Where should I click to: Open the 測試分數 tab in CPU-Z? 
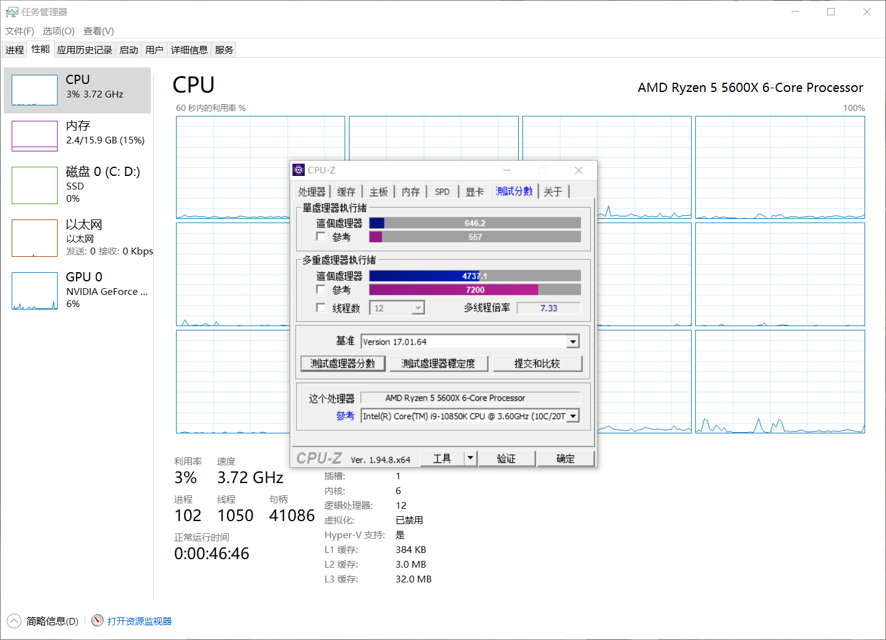pyautogui.click(x=514, y=191)
